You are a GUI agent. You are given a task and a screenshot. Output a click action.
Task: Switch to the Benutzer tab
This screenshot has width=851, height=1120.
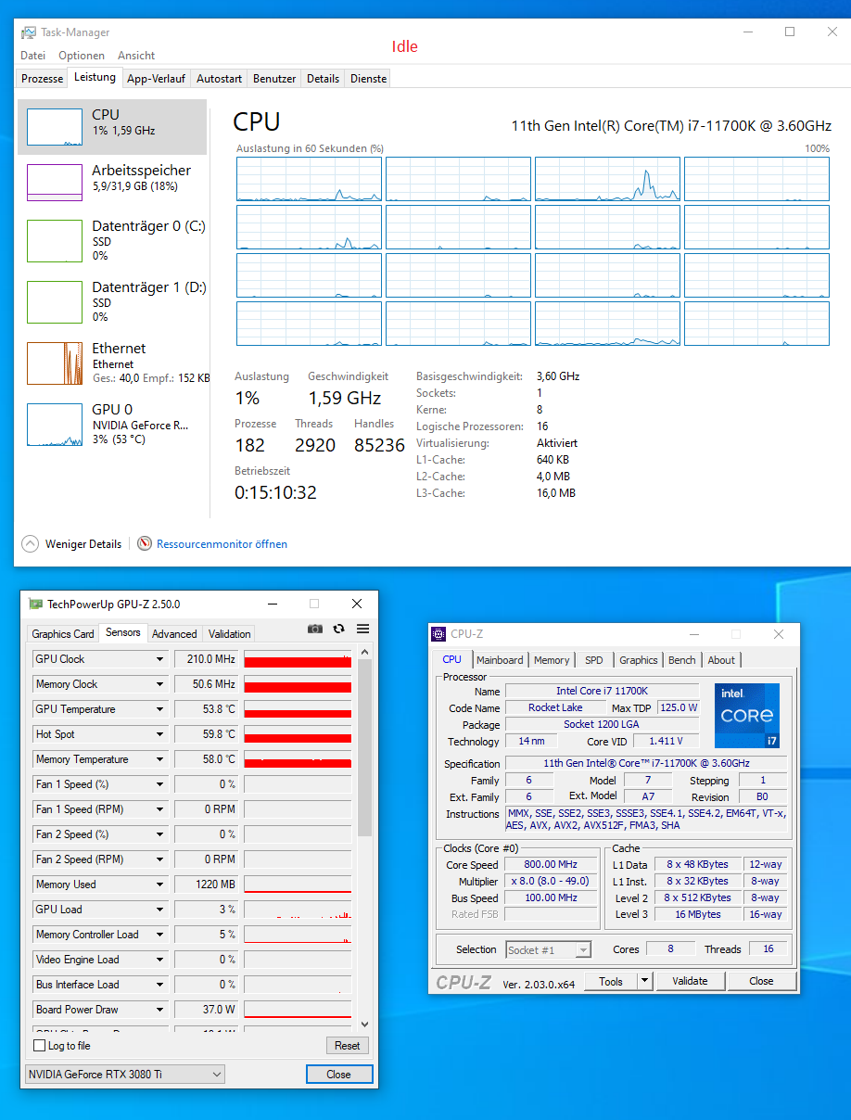click(274, 79)
